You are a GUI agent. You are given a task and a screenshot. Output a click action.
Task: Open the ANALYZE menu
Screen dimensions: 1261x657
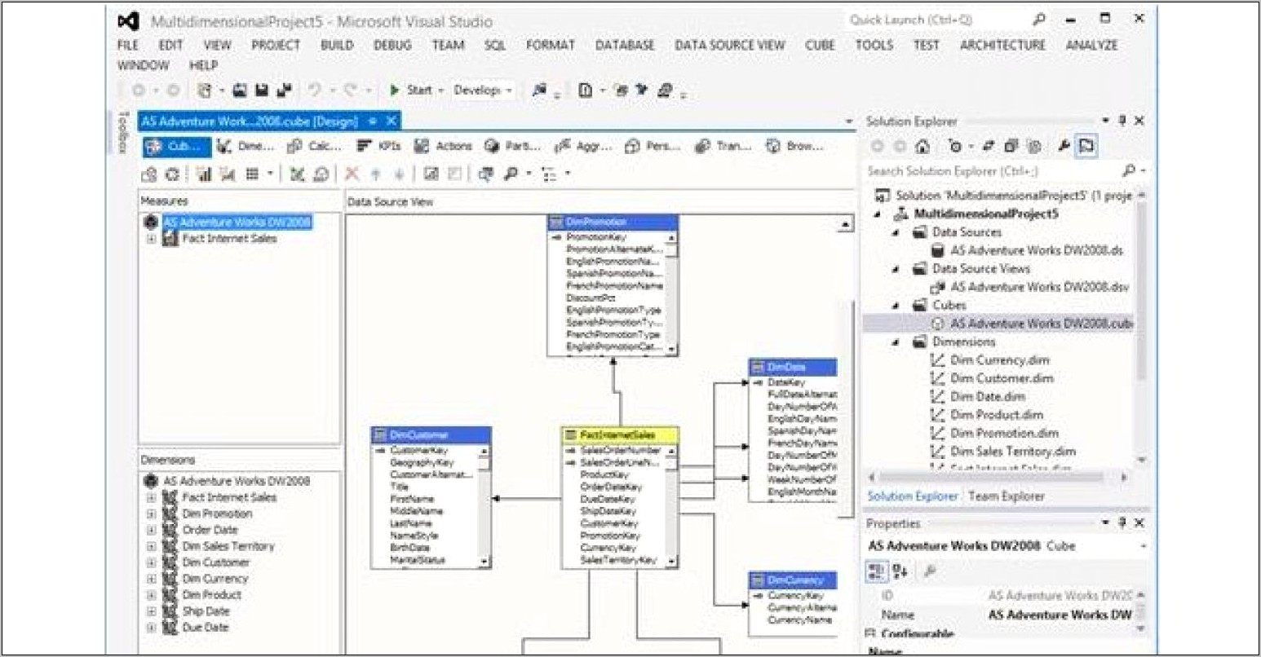point(1091,46)
